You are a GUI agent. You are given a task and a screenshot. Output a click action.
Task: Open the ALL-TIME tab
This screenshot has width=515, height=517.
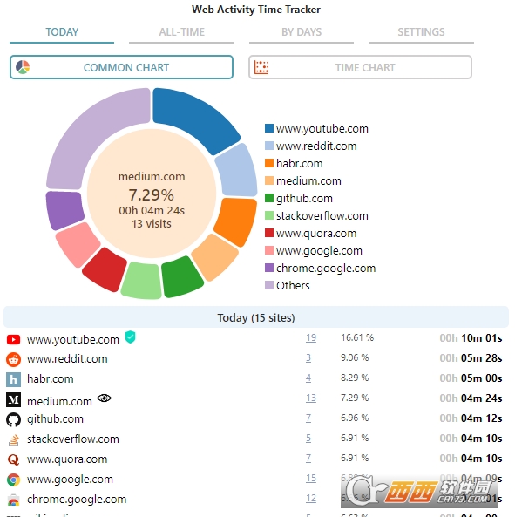coord(181,32)
